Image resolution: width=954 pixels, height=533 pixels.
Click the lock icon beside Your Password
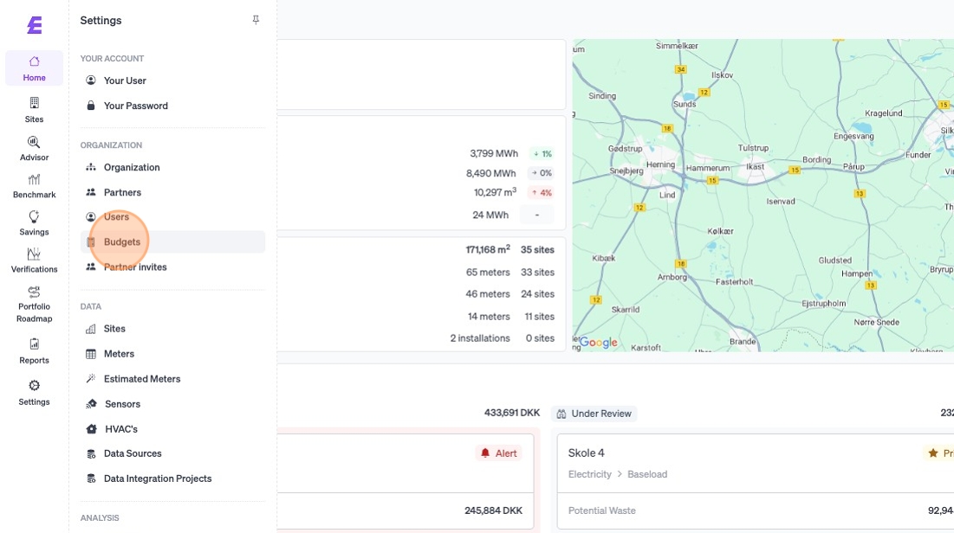pyautogui.click(x=91, y=106)
